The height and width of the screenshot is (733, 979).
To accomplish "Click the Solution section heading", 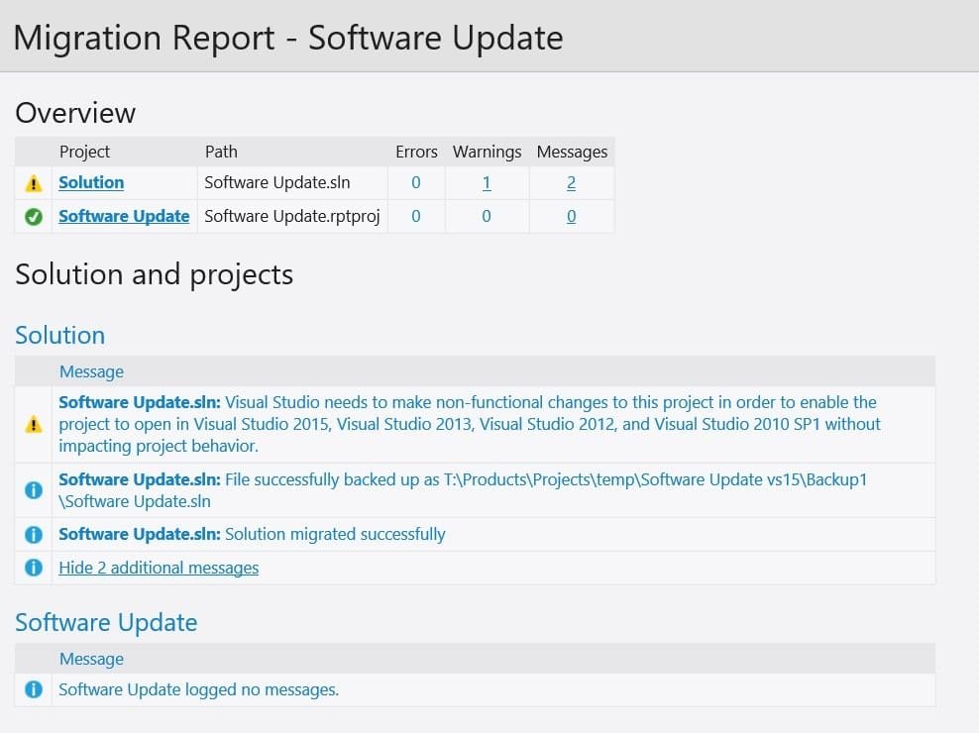I will [x=59, y=335].
